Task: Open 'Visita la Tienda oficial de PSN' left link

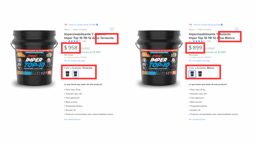Action: (x=82, y=25)
